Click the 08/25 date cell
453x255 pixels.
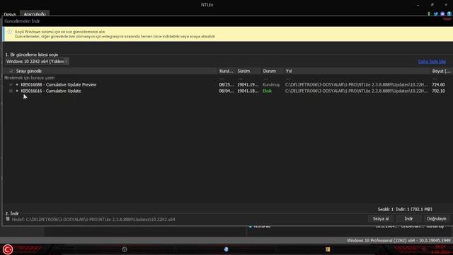(x=226, y=85)
